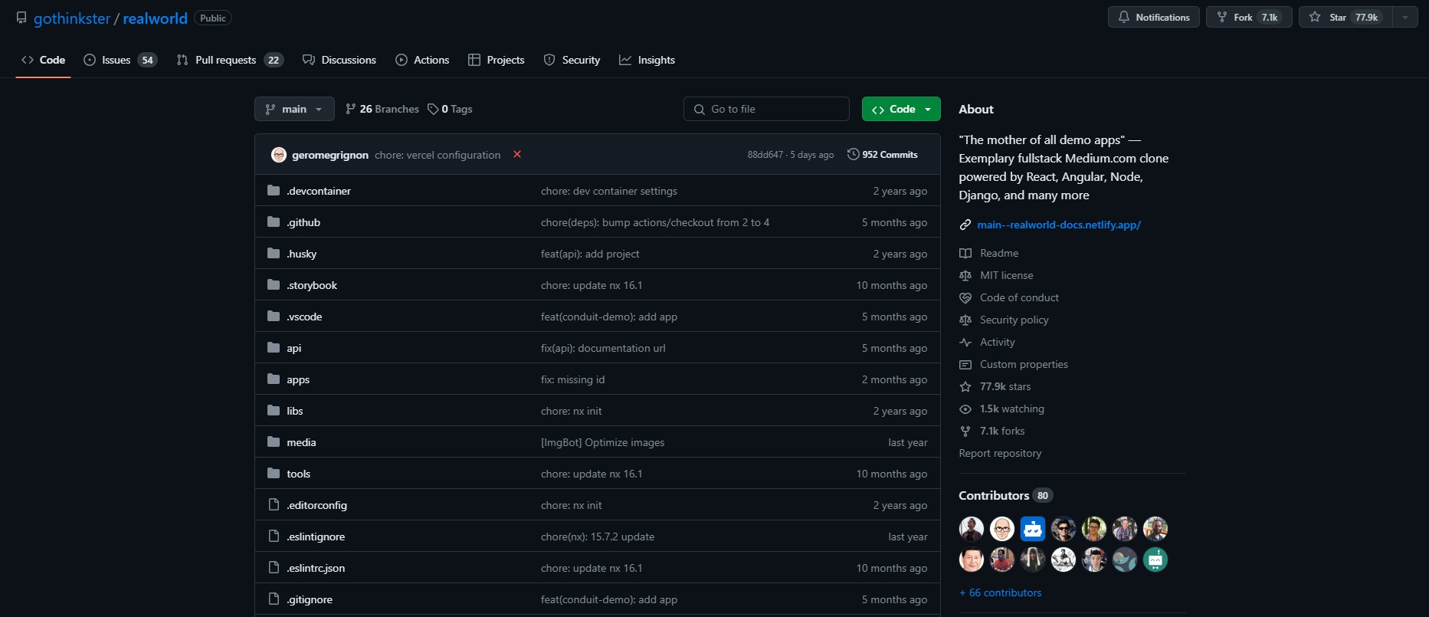Open the .eslintrc.json file

click(x=316, y=568)
